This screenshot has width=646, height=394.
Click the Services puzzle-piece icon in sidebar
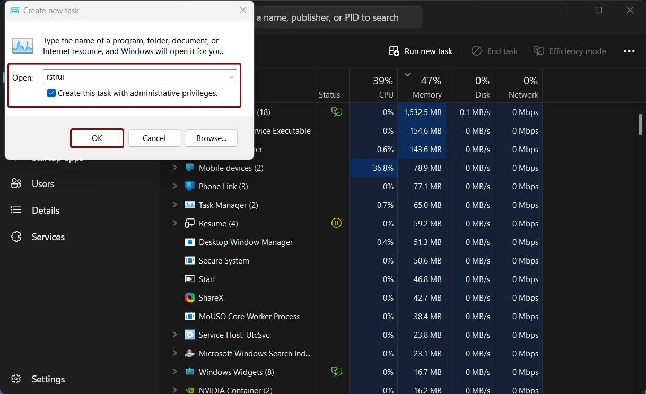click(16, 237)
